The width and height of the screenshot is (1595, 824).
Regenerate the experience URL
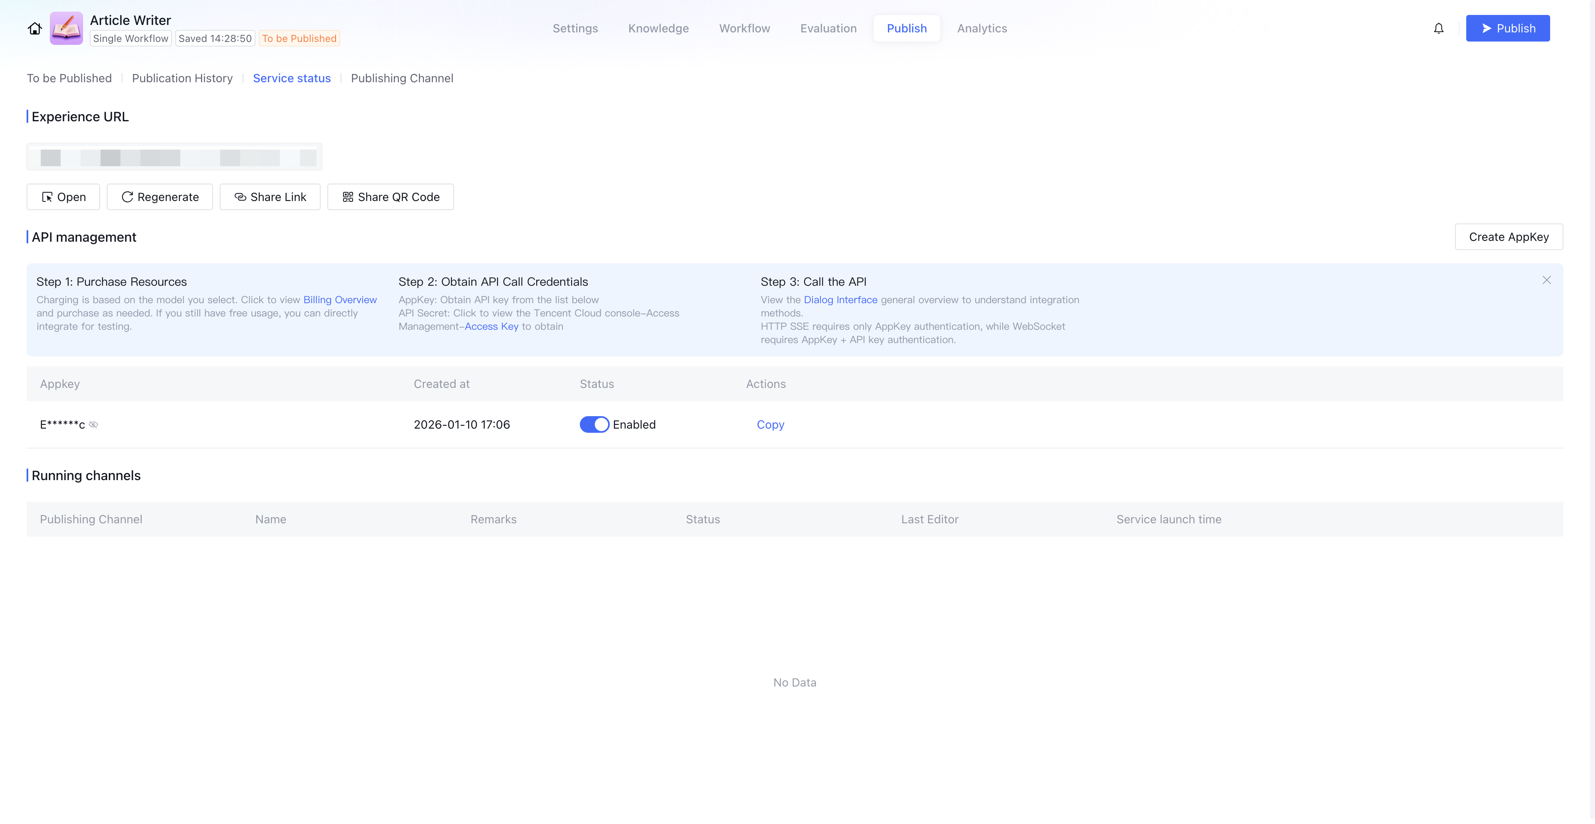pos(160,197)
